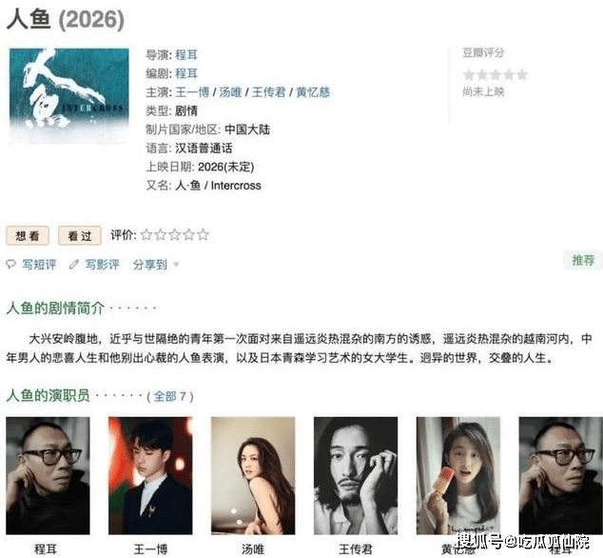Open the 人鱼 Intercross movie poster

pos(69,95)
